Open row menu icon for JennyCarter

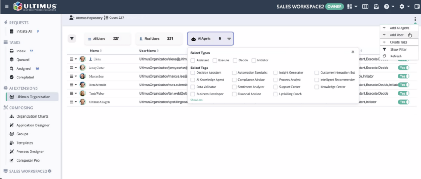click(x=71, y=68)
